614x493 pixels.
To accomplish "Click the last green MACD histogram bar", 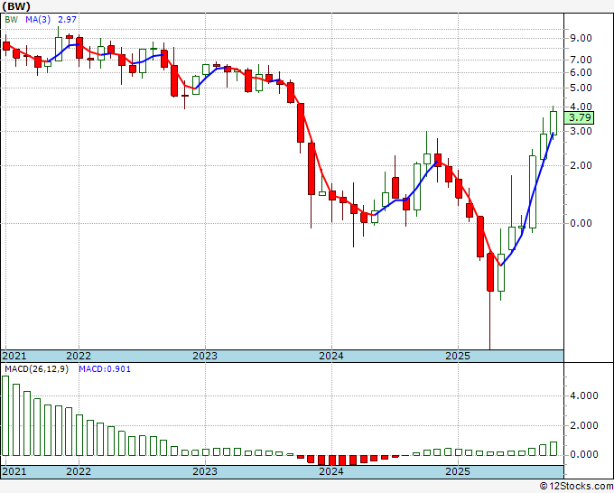I will tap(554, 449).
